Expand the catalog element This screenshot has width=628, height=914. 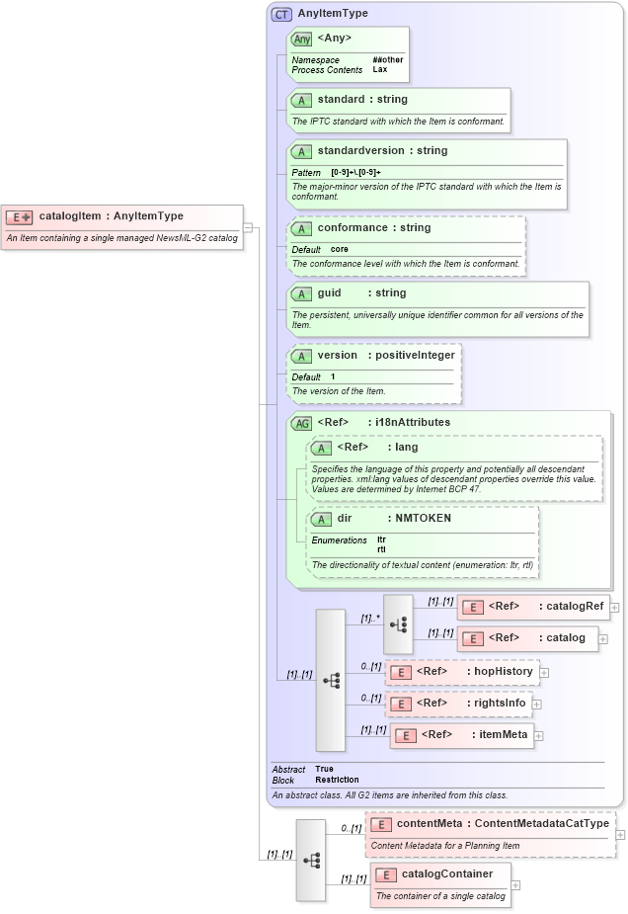(603, 639)
